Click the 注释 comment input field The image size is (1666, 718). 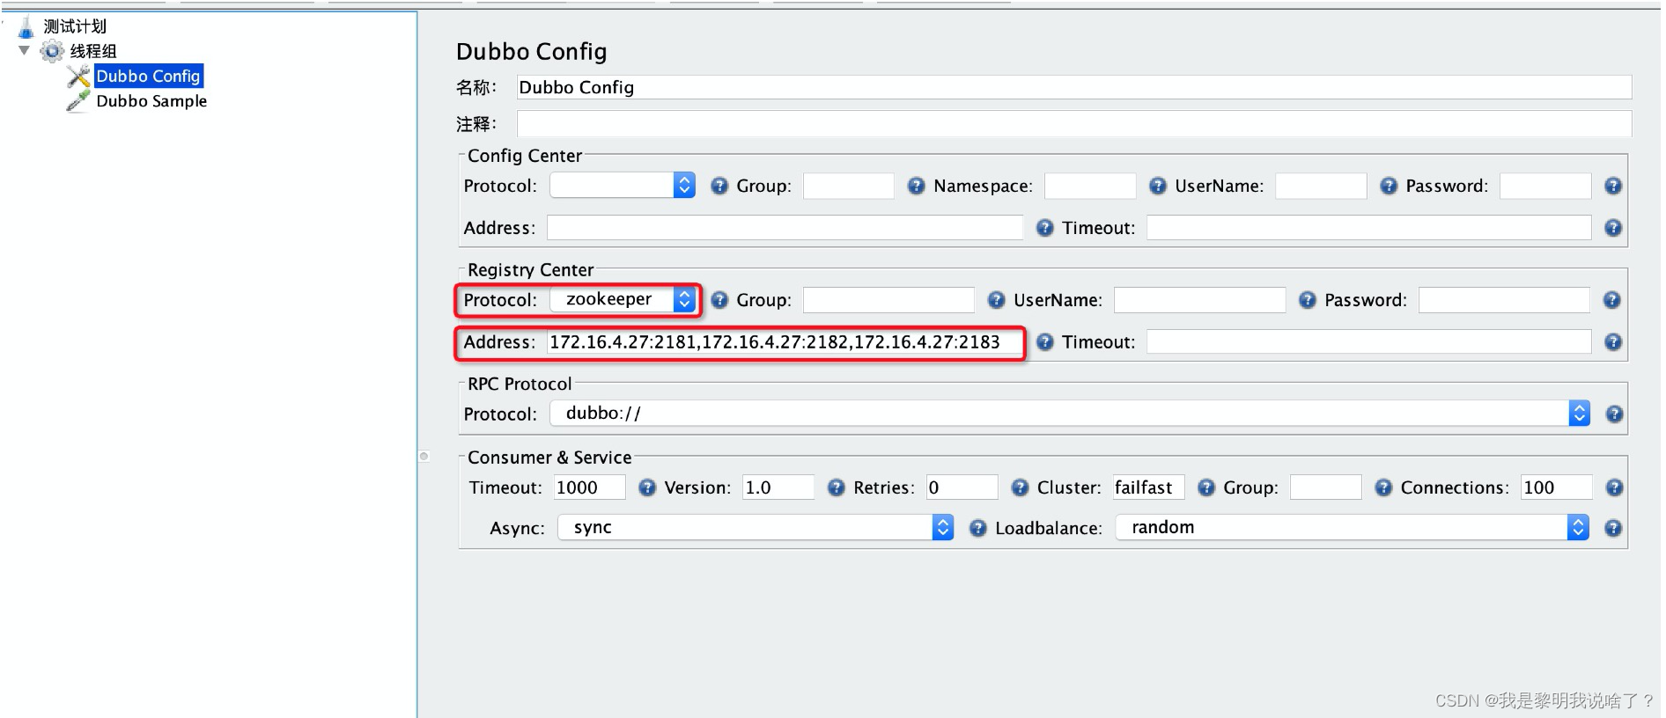click(x=1074, y=124)
